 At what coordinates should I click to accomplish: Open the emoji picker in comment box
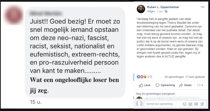tap(184, 104)
